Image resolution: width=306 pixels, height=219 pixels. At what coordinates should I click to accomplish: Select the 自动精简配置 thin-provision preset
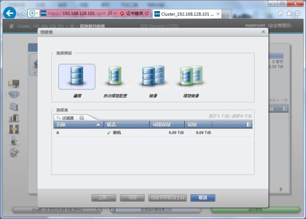point(115,77)
